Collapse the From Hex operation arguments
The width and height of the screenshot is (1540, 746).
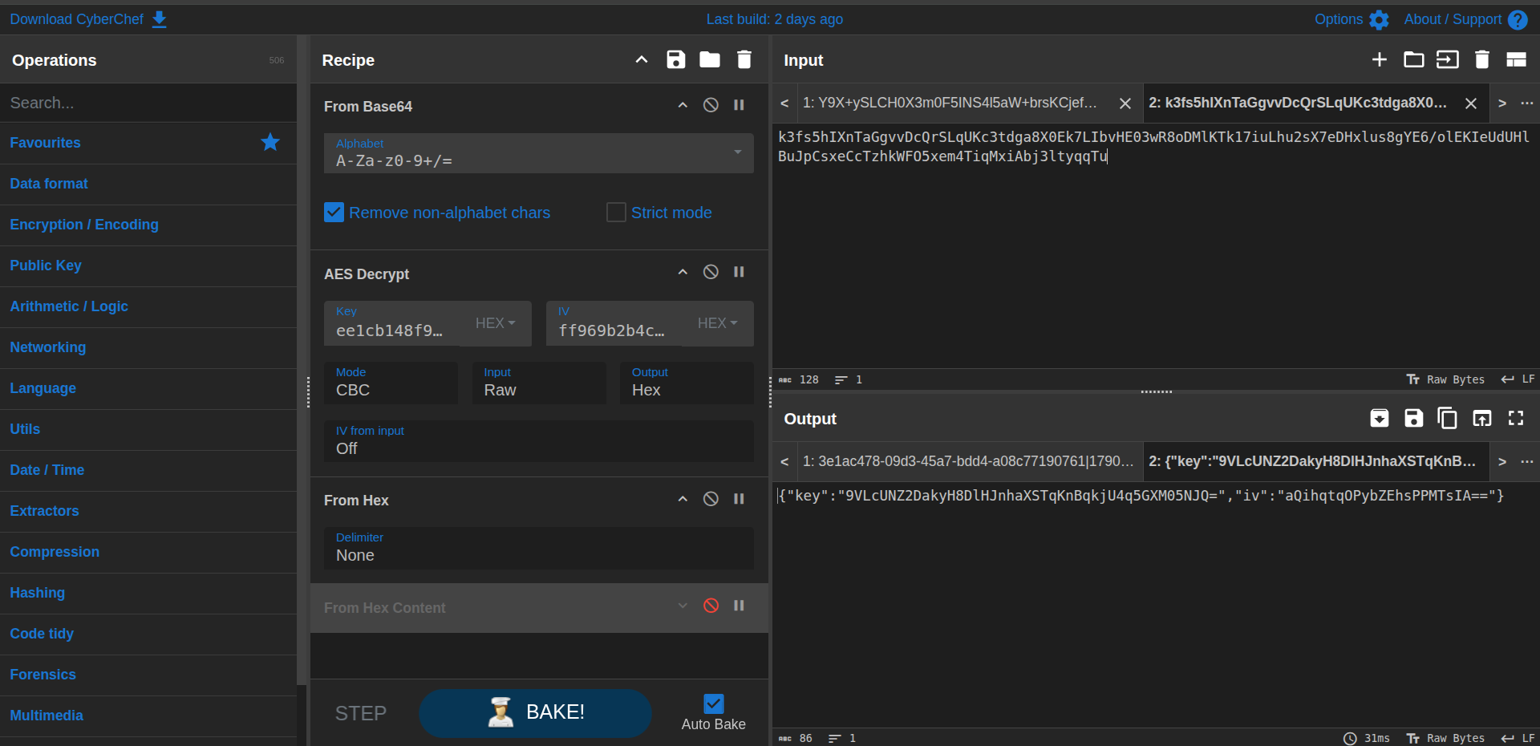point(683,499)
